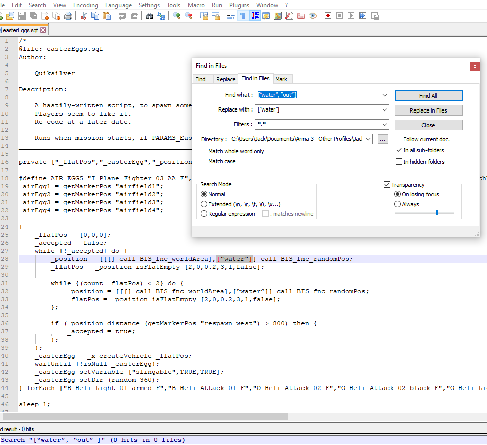
Task: Click the Stop Recording macro icon
Action: [339, 16]
